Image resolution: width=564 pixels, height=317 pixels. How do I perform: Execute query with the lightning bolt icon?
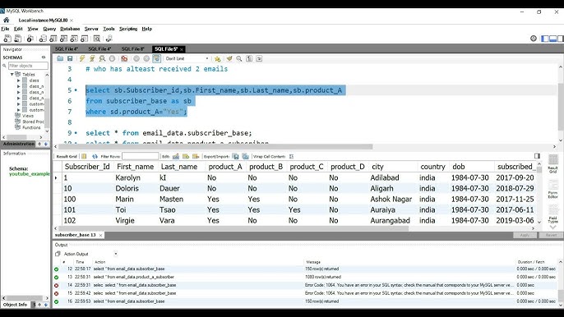(82, 58)
